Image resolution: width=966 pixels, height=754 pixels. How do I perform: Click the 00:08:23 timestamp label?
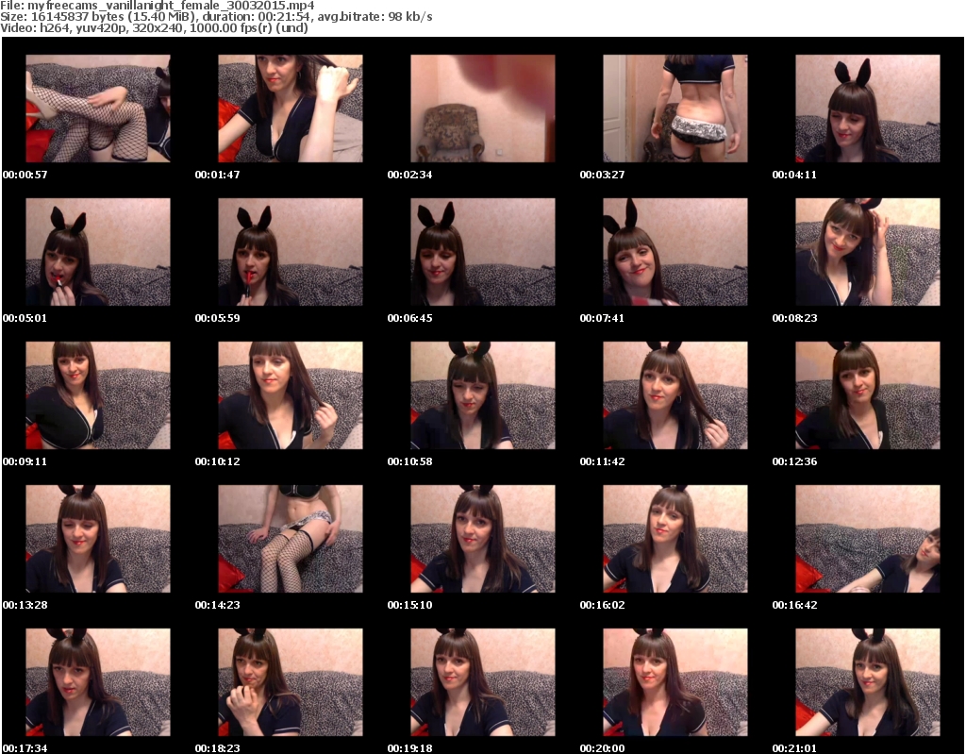pyautogui.click(x=794, y=318)
